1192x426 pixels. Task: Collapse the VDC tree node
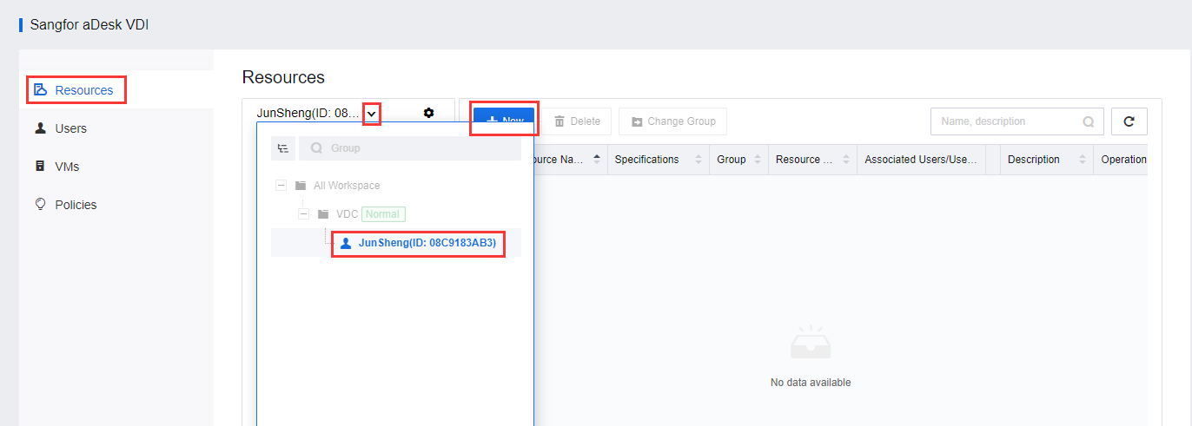point(303,213)
